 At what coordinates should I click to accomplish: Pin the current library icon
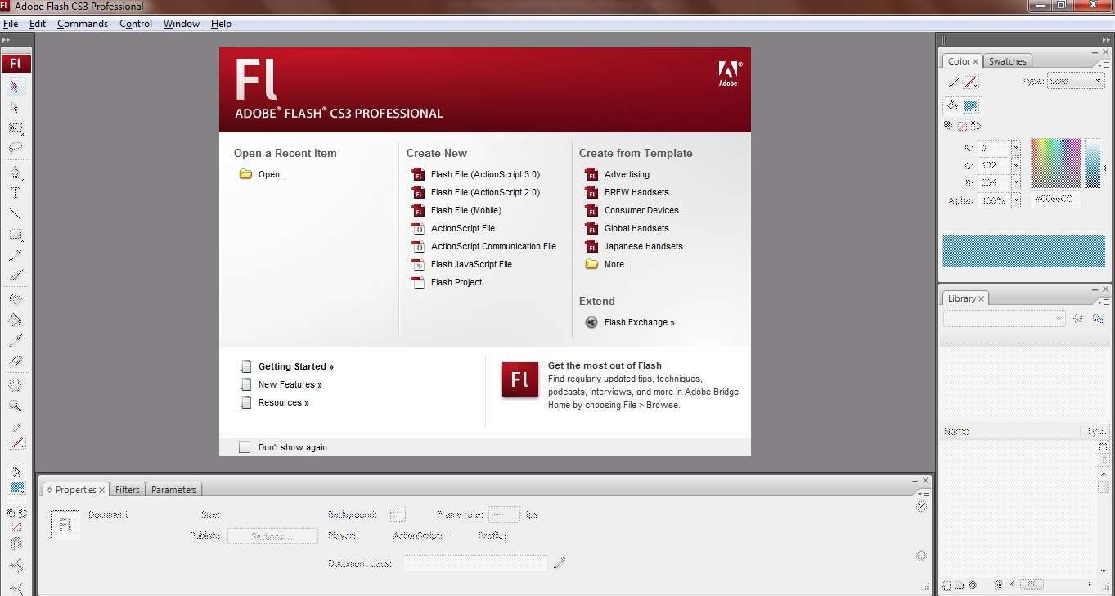click(1077, 318)
